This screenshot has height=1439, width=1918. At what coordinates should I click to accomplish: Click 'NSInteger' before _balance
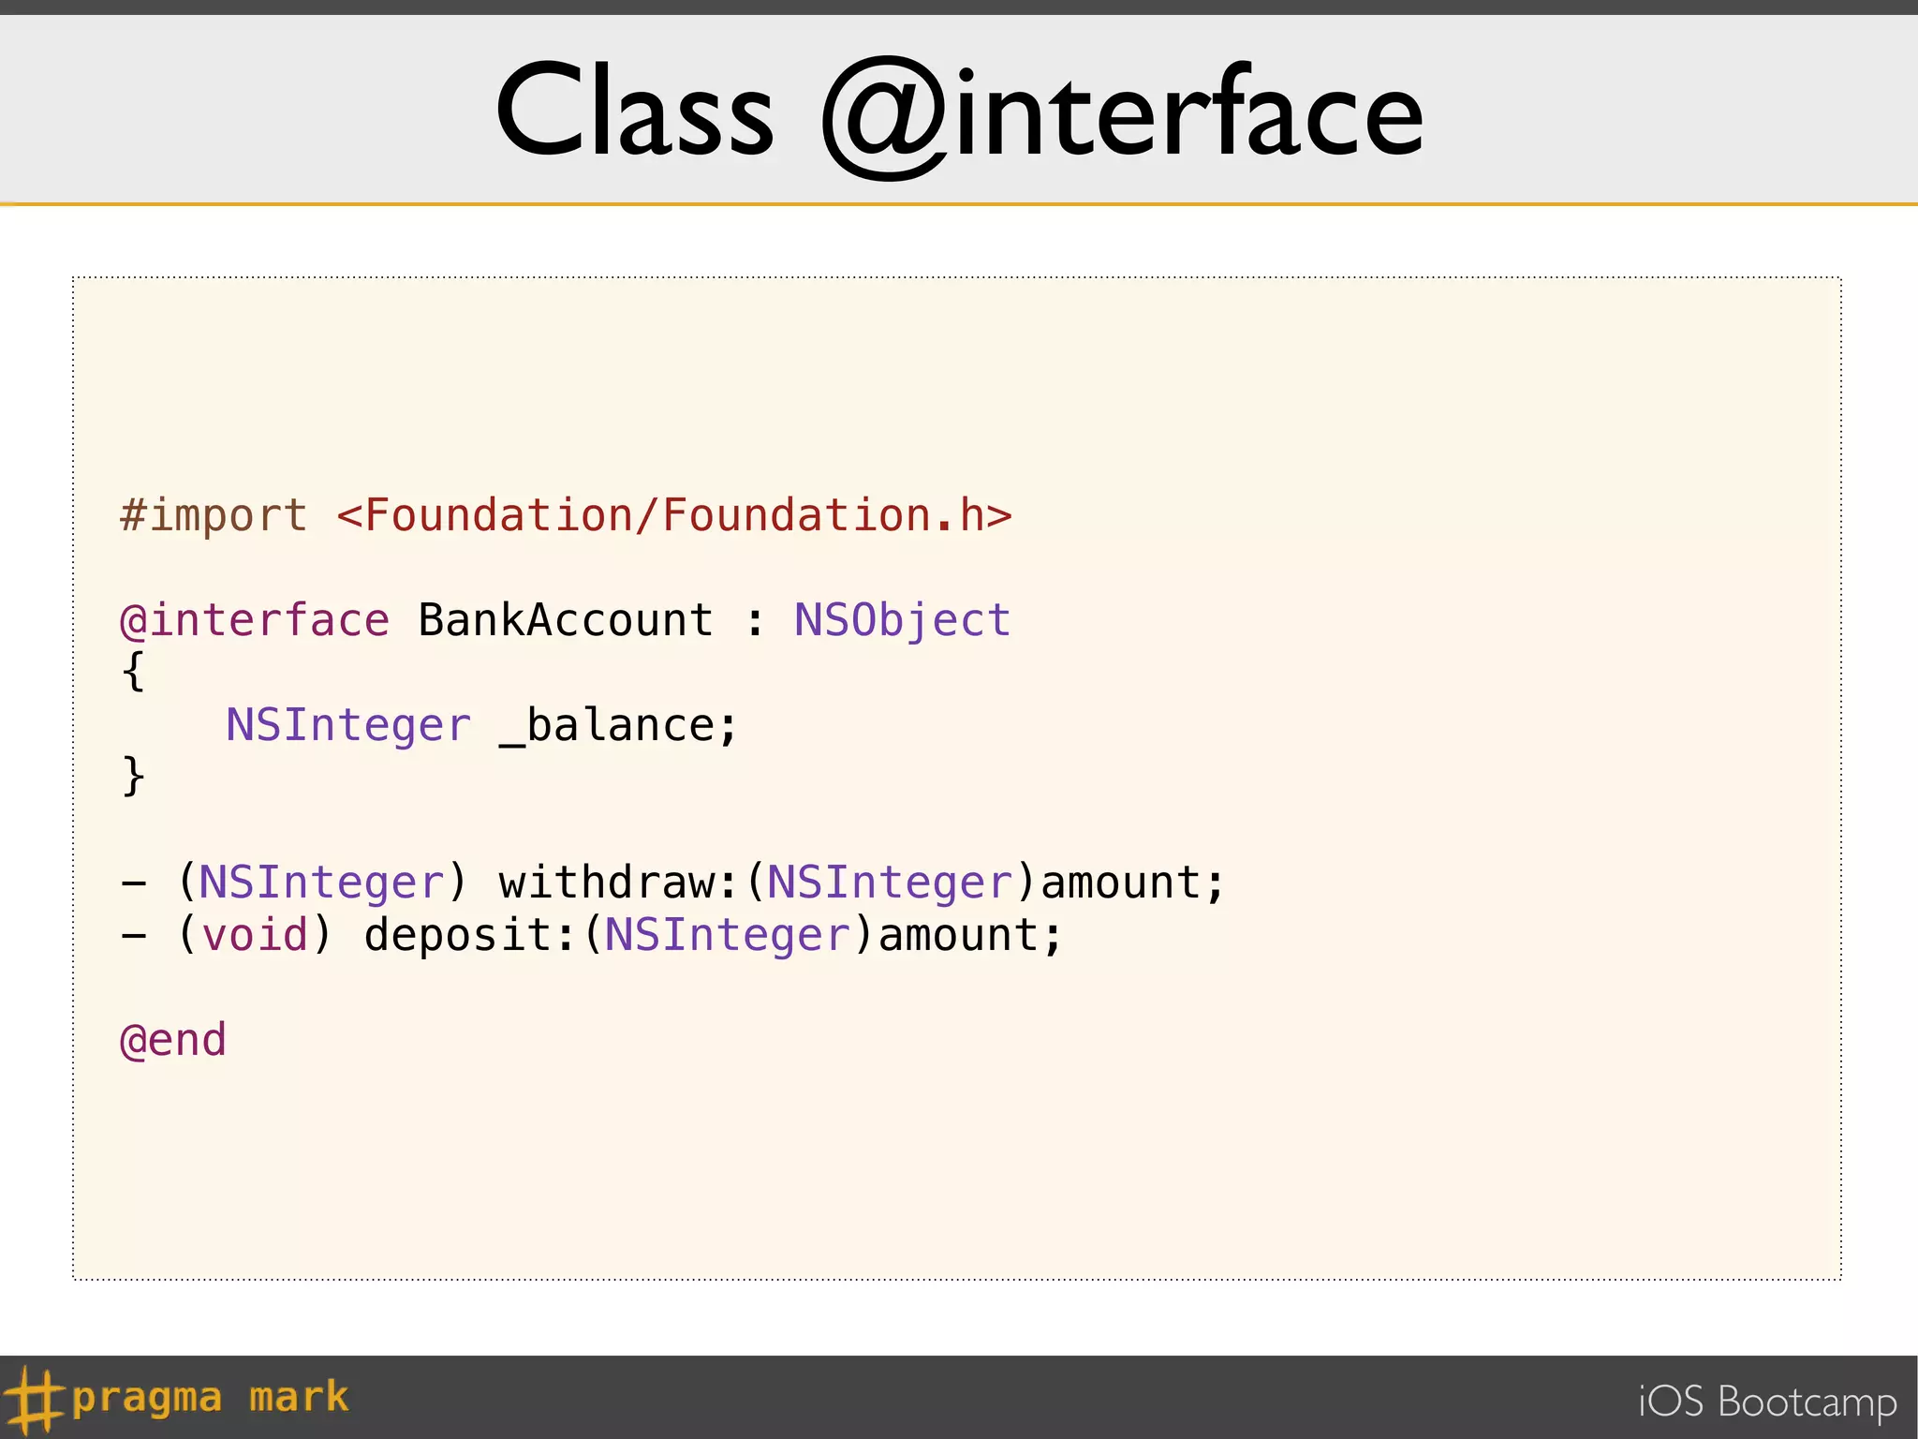click(348, 726)
